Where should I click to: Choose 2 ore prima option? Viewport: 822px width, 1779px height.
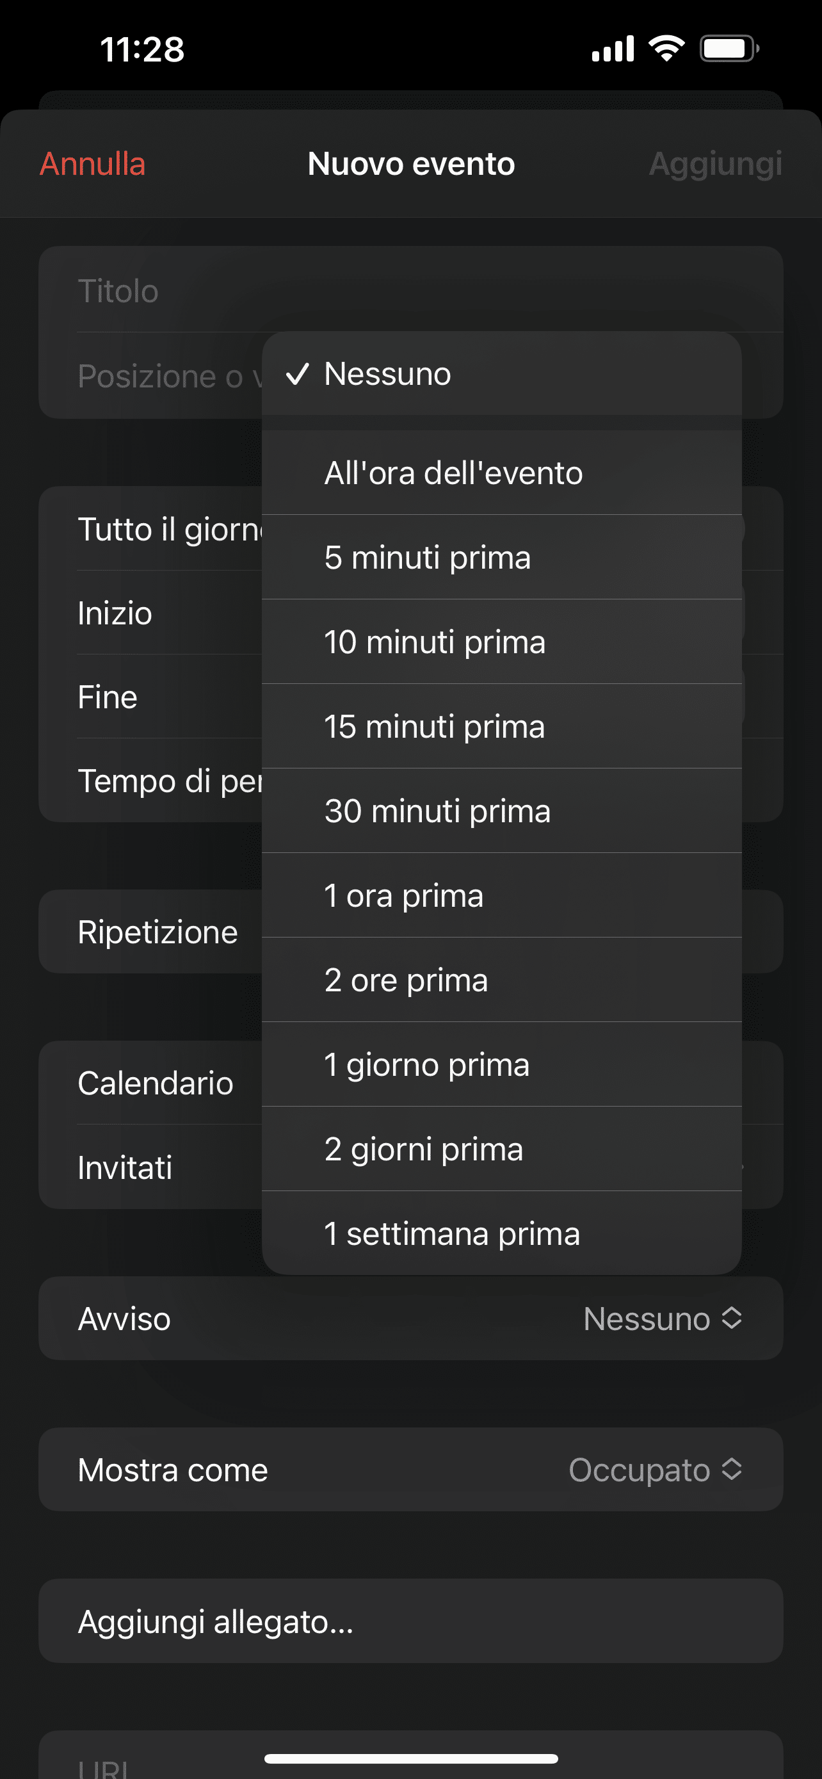coord(501,980)
